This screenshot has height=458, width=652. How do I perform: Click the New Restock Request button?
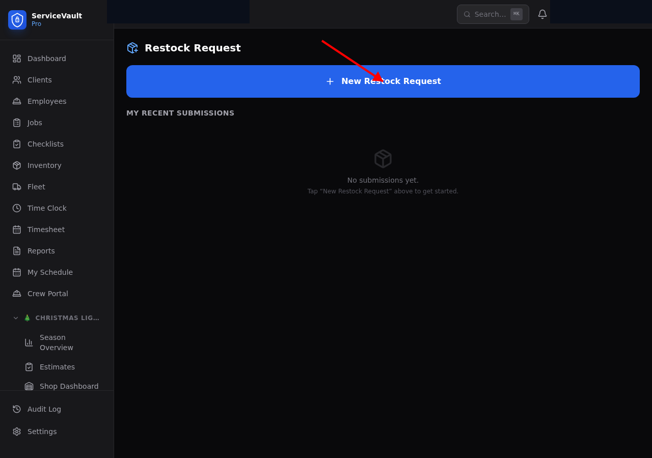[x=383, y=81]
